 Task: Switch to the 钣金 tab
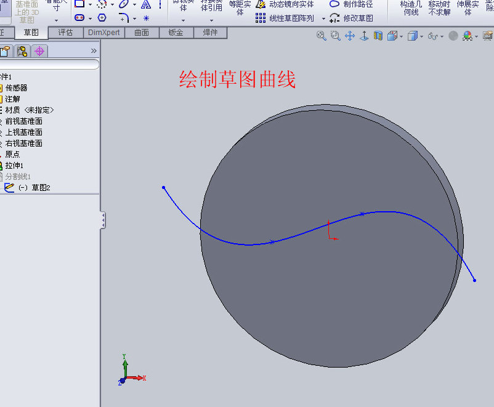click(x=176, y=33)
